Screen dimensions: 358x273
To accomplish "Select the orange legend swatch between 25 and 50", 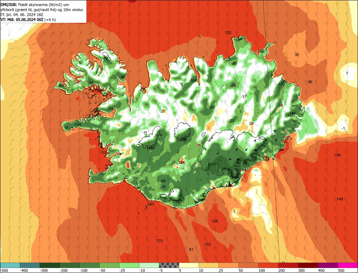I will tap(228, 265).
